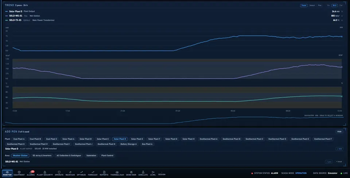350x178 pixels.
Task: Open the Optimize trend-arrow icon
Action: tap(81, 173)
